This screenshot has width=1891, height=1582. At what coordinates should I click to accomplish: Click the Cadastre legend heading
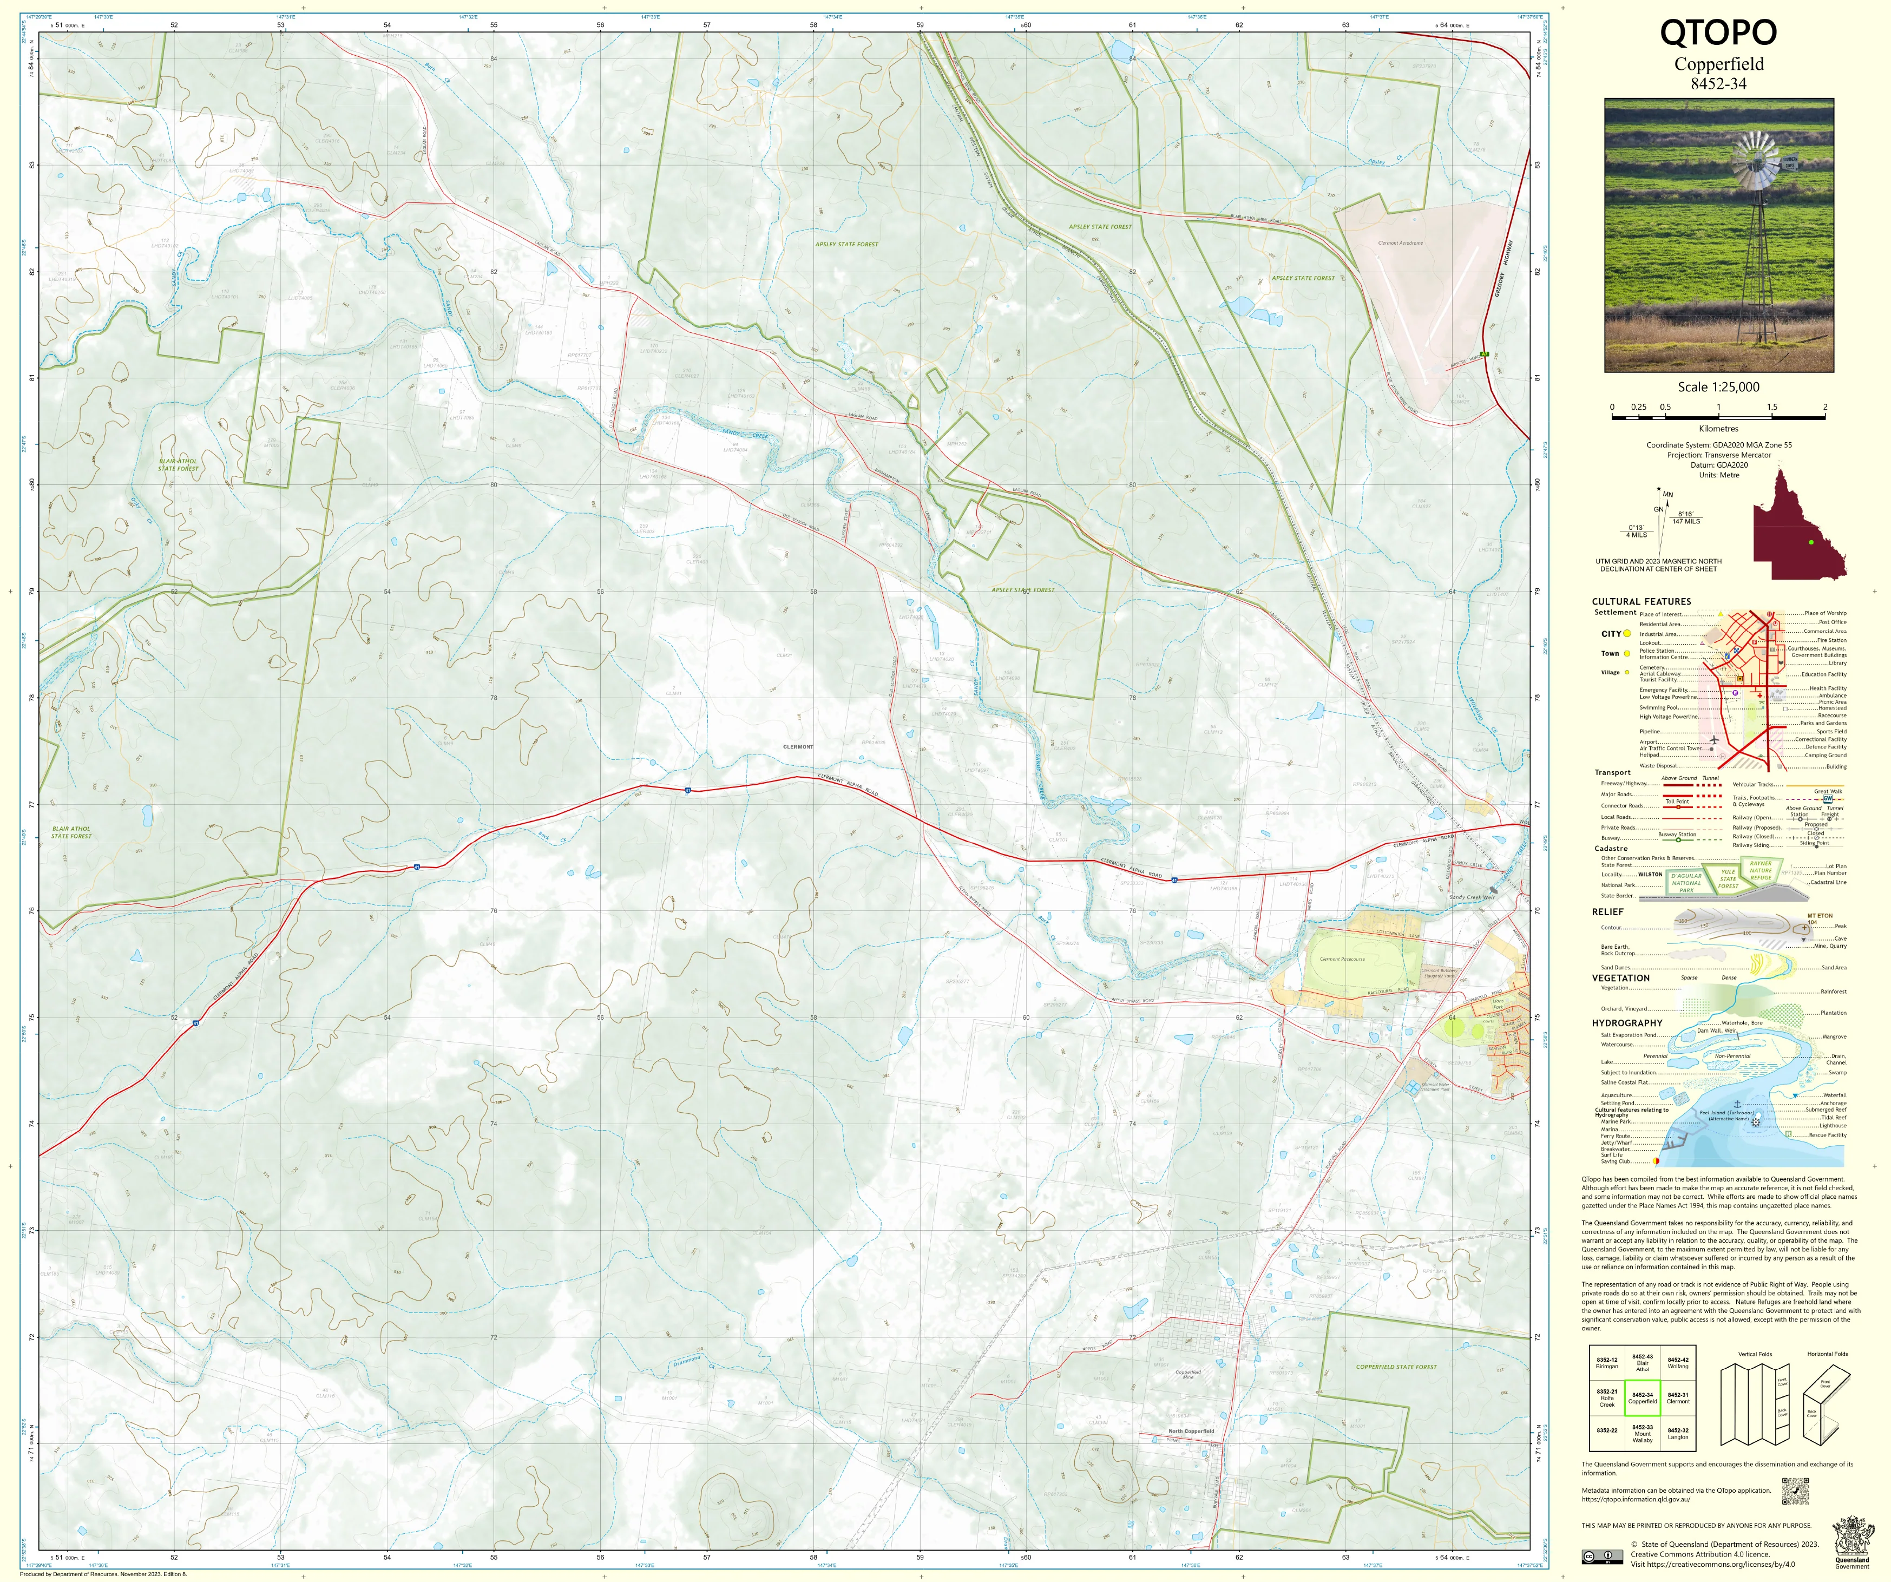1610,848
